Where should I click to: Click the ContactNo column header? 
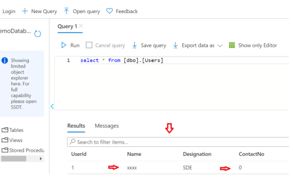pos(252,154)
